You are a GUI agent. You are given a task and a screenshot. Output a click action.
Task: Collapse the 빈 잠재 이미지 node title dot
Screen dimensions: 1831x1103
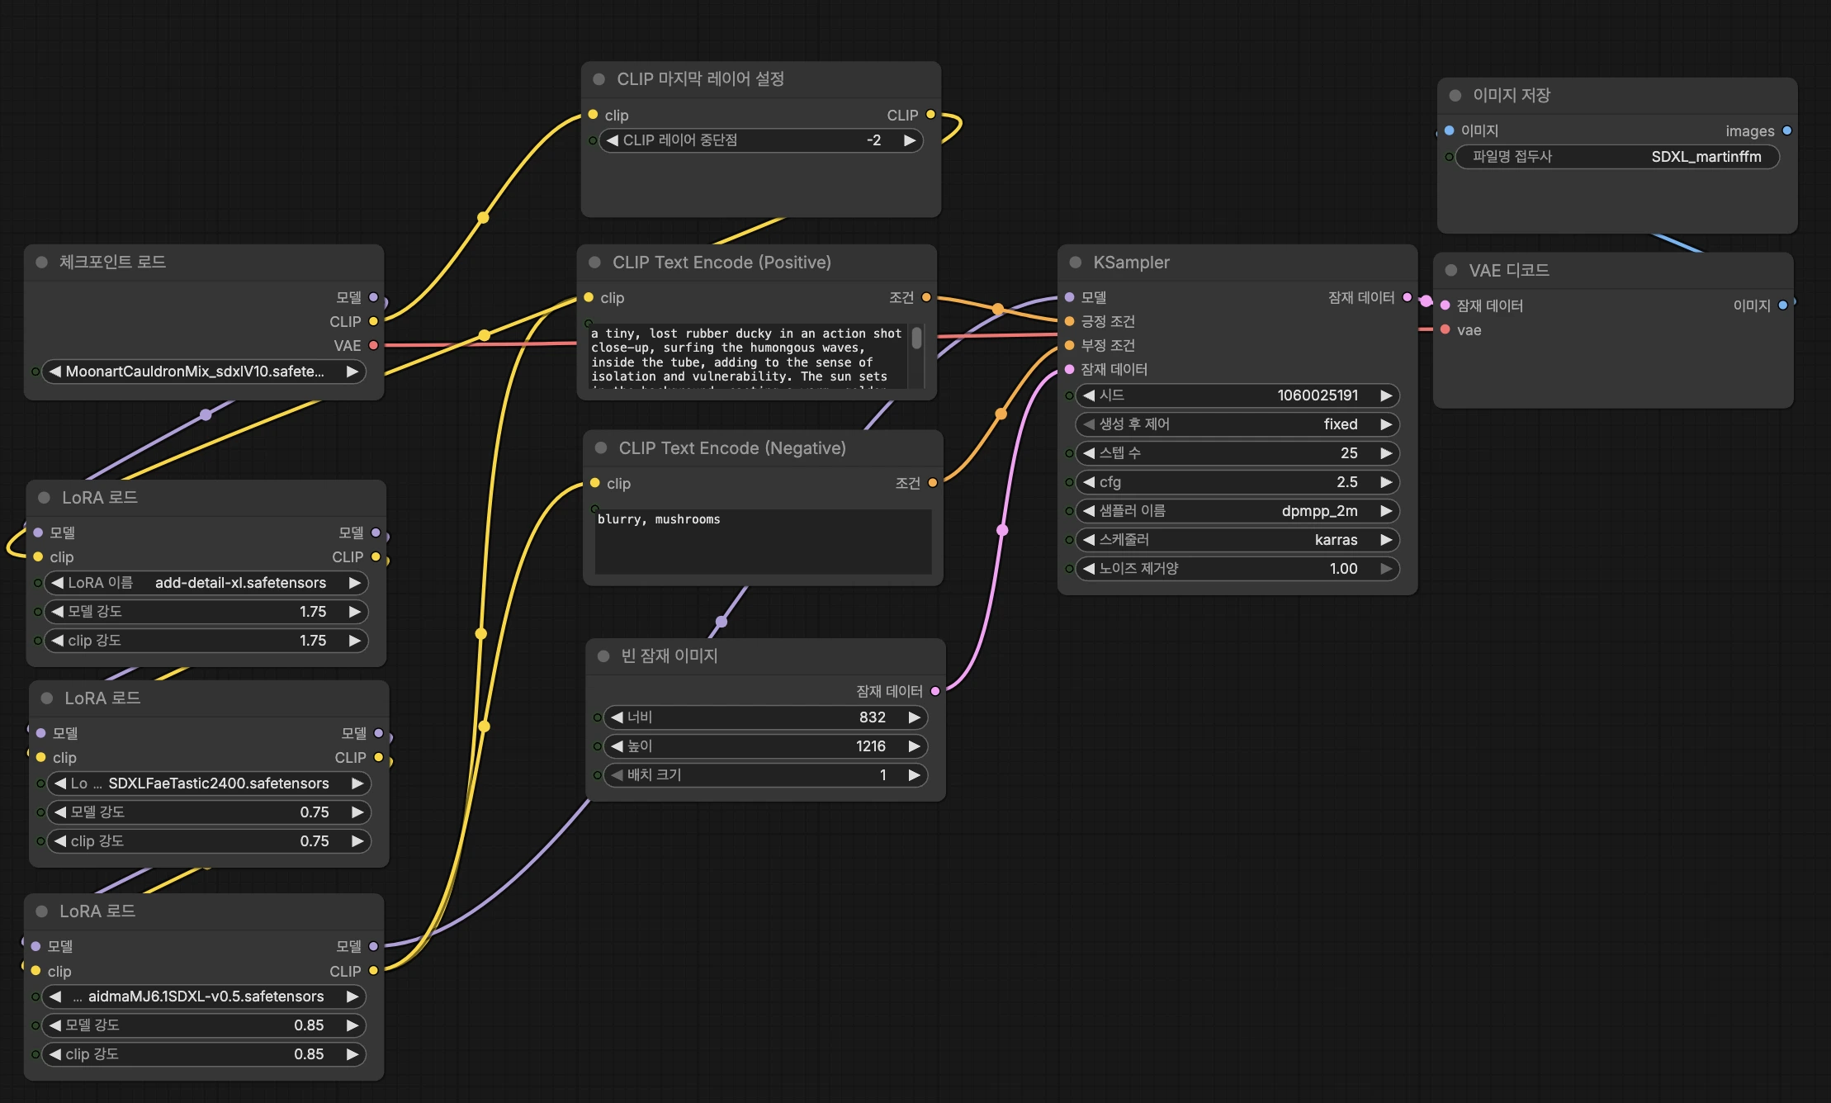coord(603,656)
